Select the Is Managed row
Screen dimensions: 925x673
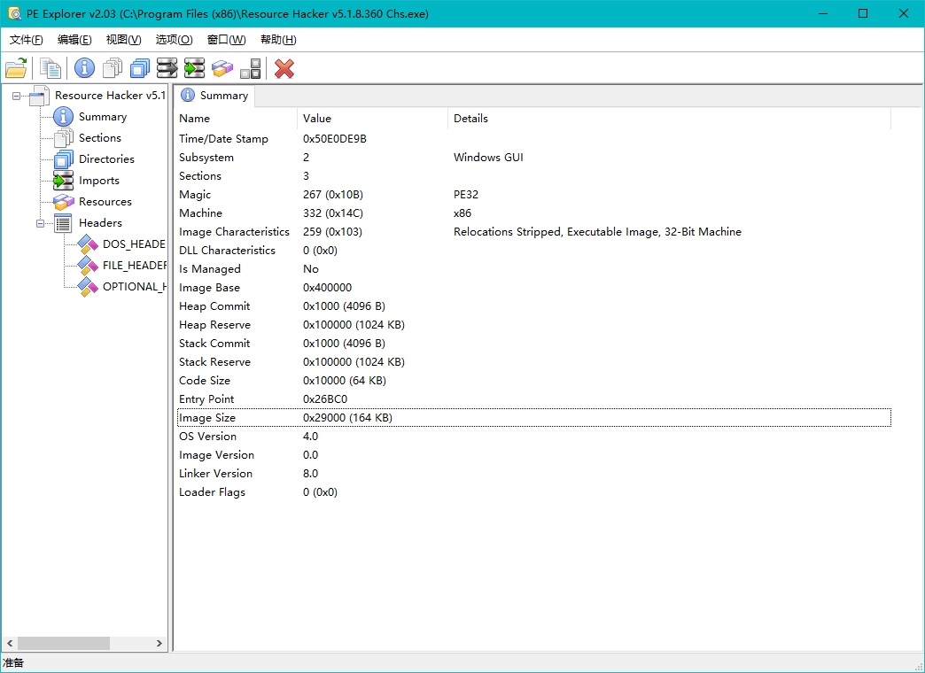(534, 269)
